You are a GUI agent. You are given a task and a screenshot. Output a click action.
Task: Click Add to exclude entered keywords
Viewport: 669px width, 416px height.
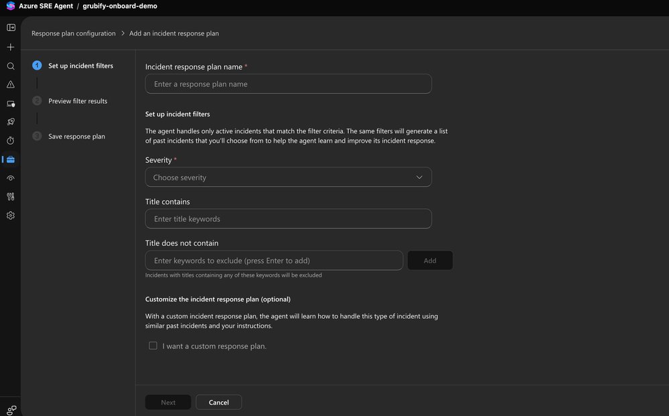click(x=430, y=260)
